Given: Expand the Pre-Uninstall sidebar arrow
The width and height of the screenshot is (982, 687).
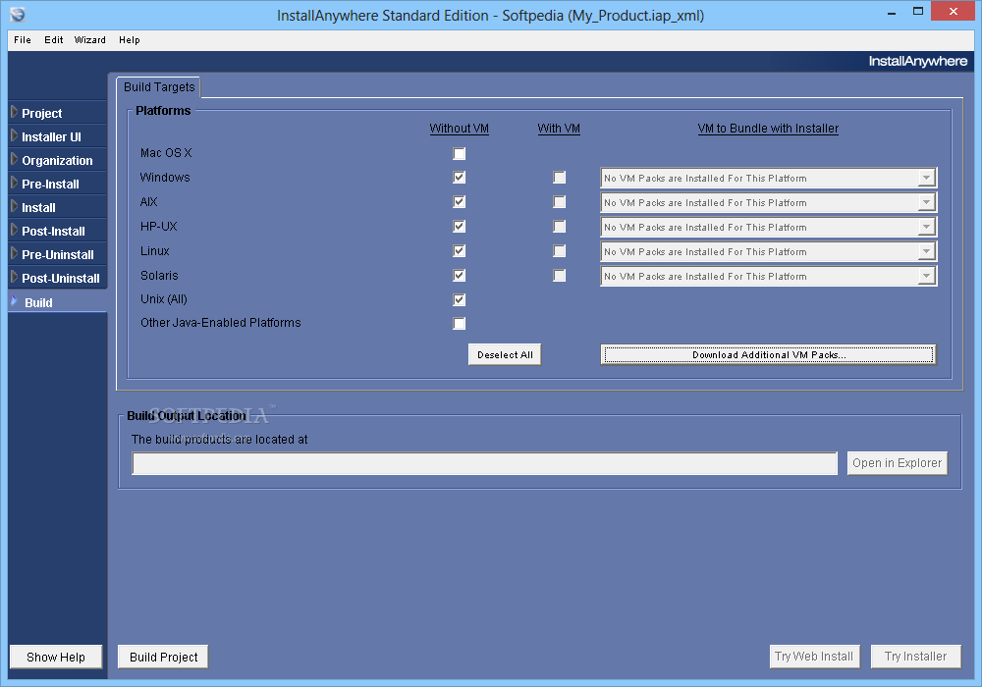Looking at the screenshot, I should click(15, 253).
